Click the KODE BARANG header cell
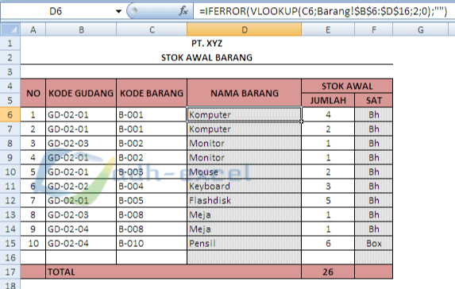This screenshot has height=289, width=455. pos(152,93)
